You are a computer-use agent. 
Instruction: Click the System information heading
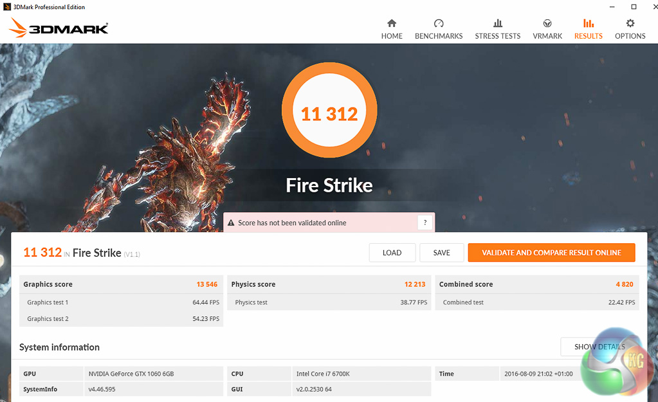click(59, 347)
